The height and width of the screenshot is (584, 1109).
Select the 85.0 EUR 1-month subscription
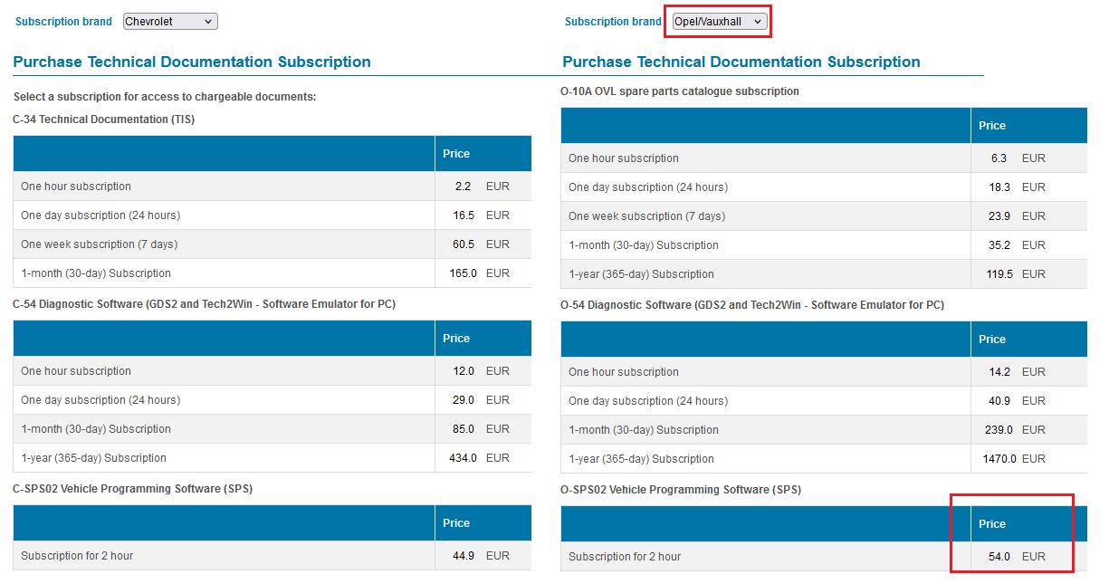coord(96,429)
